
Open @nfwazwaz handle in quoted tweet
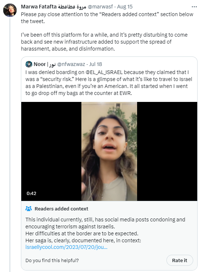(71, 64)
